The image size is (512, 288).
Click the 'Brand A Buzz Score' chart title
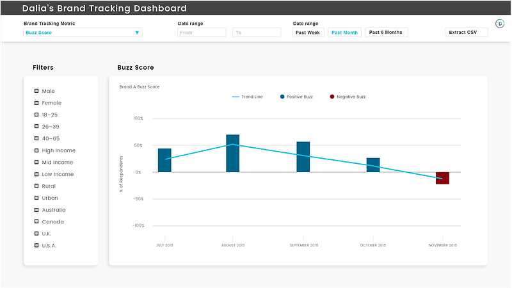click(x=140, y=87)
